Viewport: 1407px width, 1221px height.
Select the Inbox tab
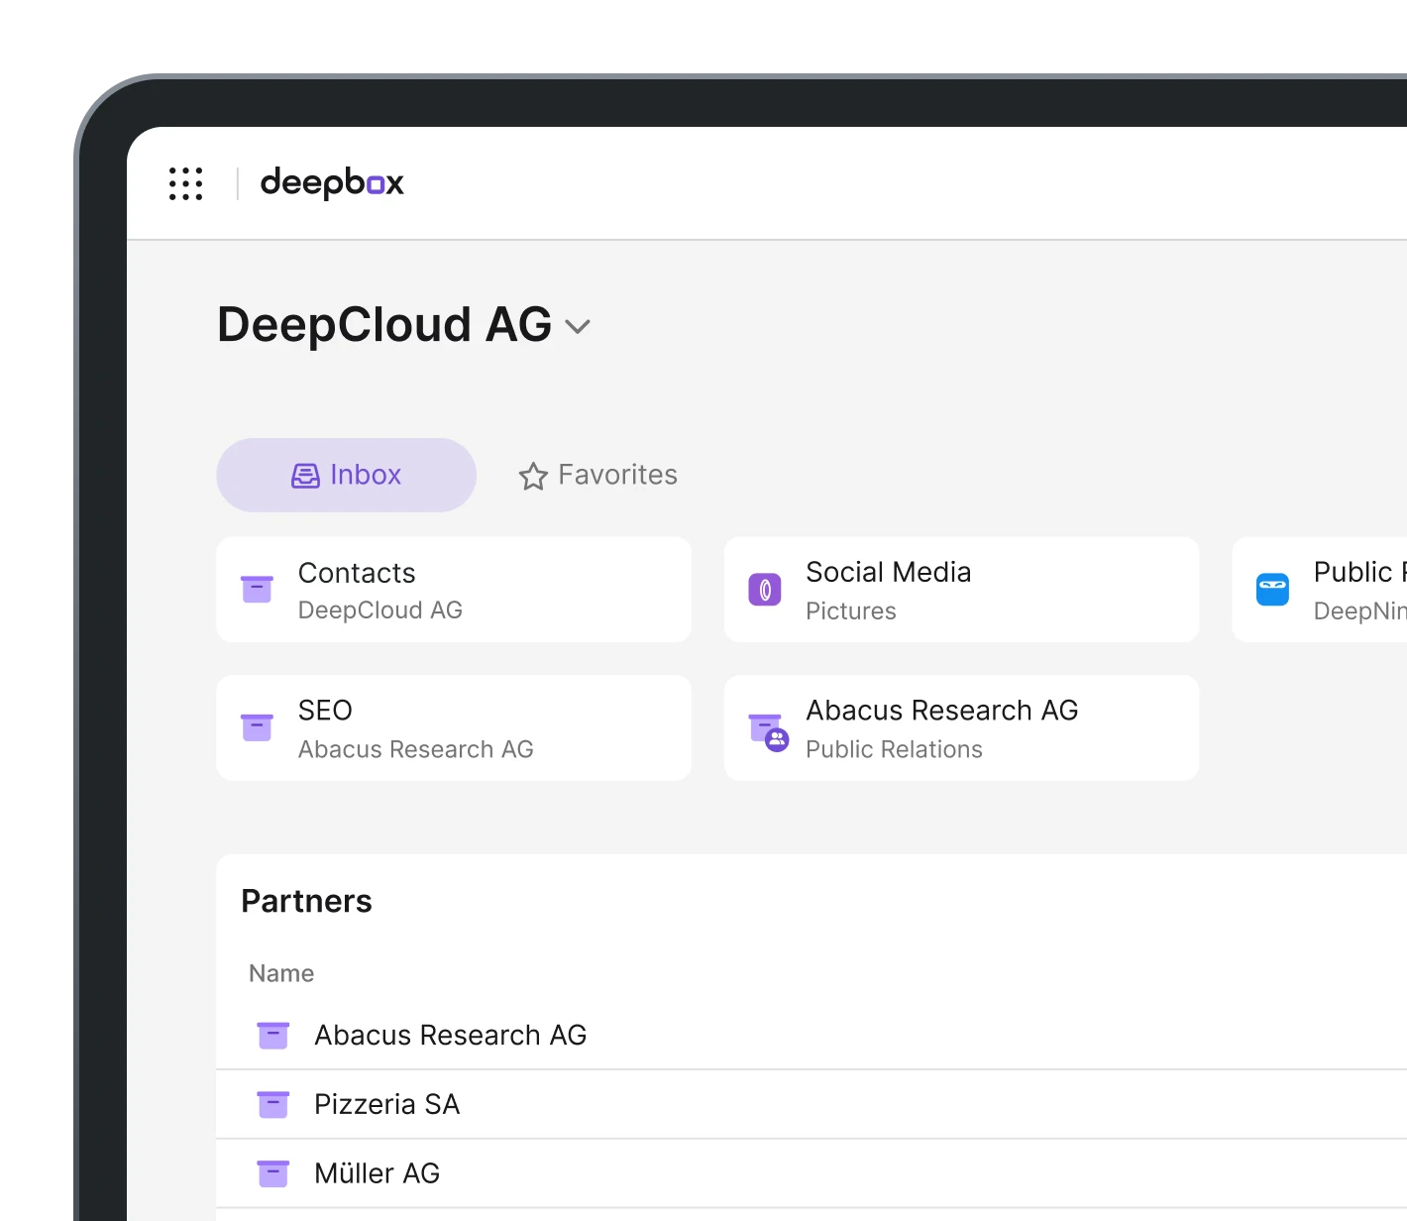(346, 475)
